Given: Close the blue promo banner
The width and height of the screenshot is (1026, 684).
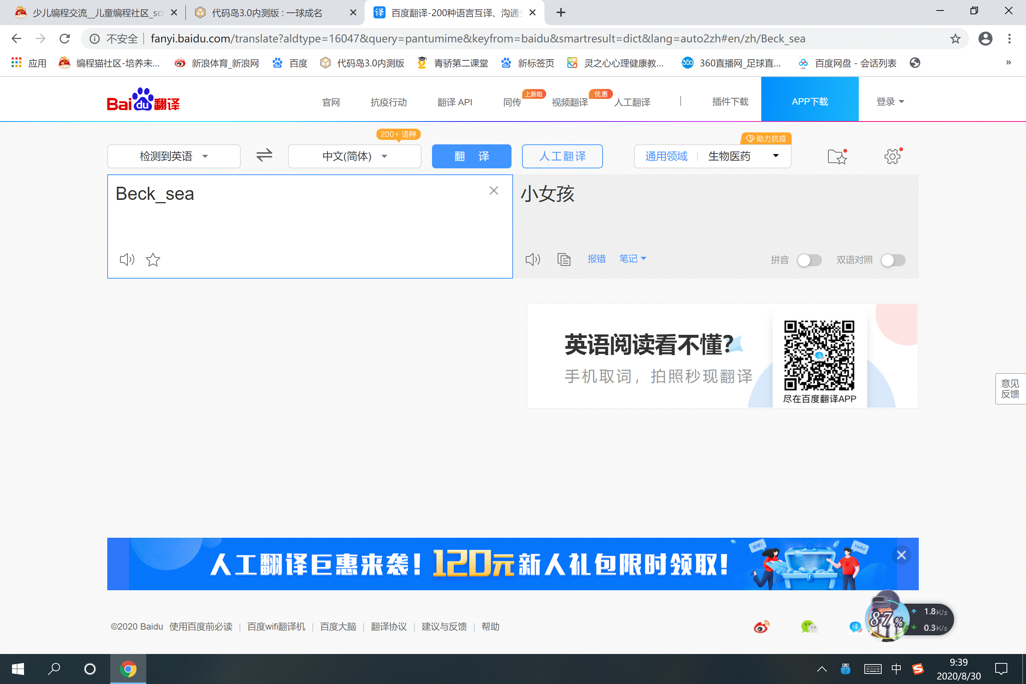Looking at the screenshot, I should coord(901,555).
